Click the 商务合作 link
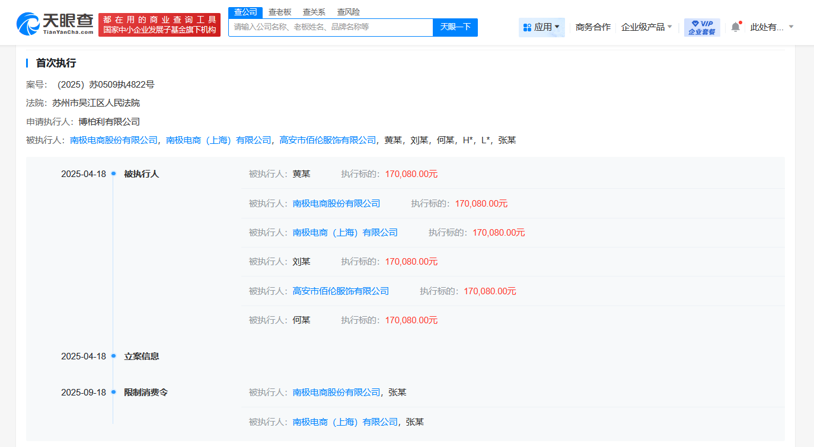This screenshot has height=447, width=814. coord(592,27)
